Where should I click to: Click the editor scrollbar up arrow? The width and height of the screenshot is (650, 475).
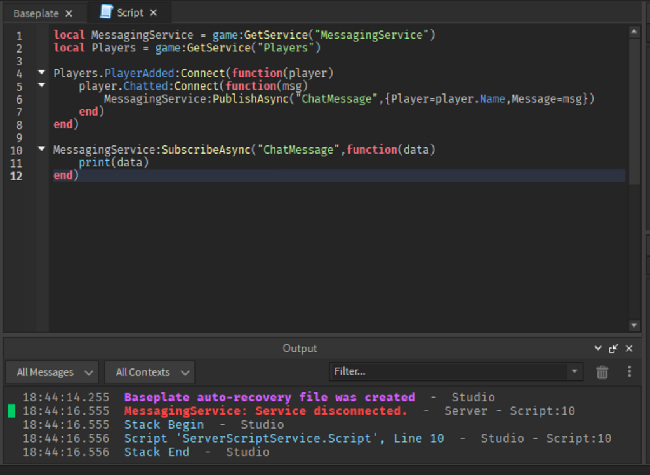coord(634,31)
